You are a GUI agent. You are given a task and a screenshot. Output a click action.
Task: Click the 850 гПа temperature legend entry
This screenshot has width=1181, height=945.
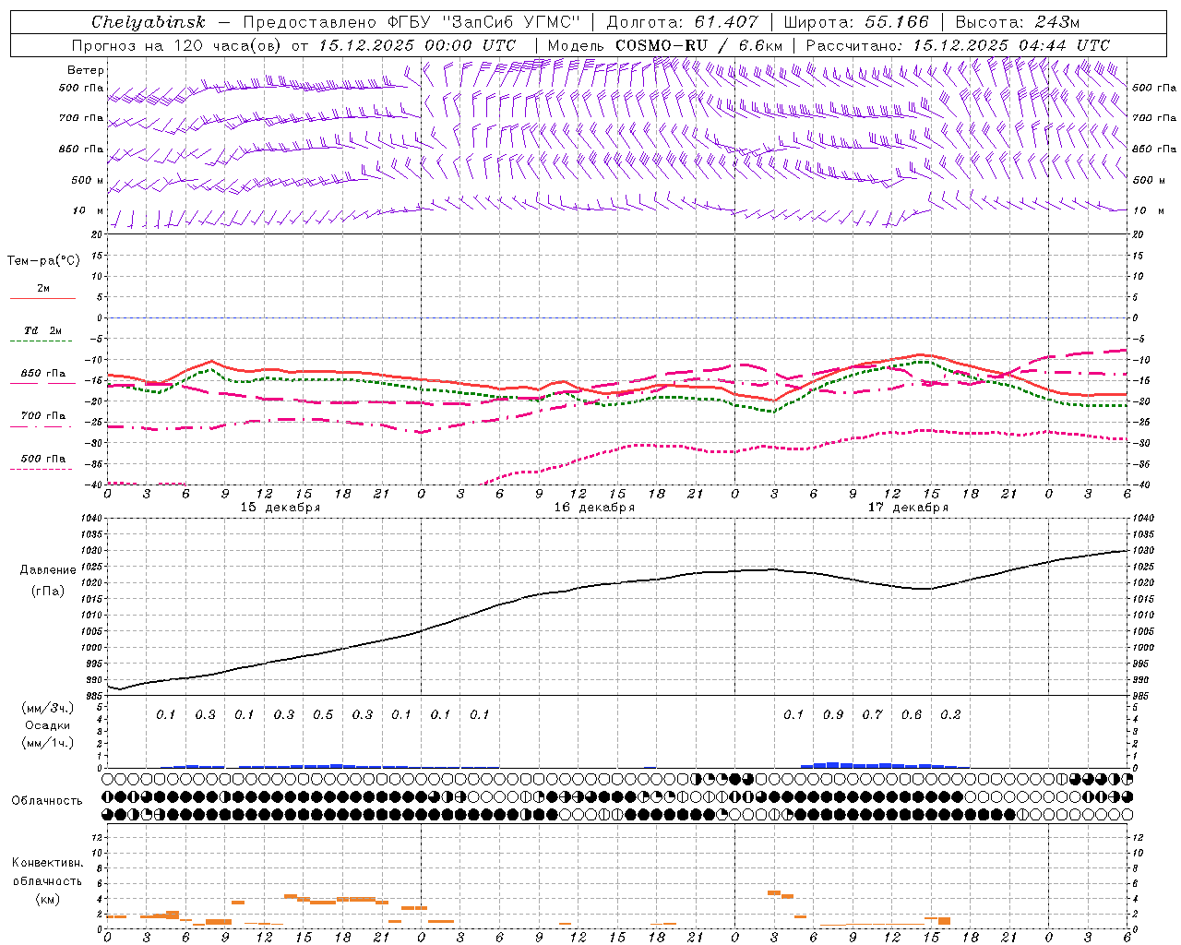(x=42, y=374)
